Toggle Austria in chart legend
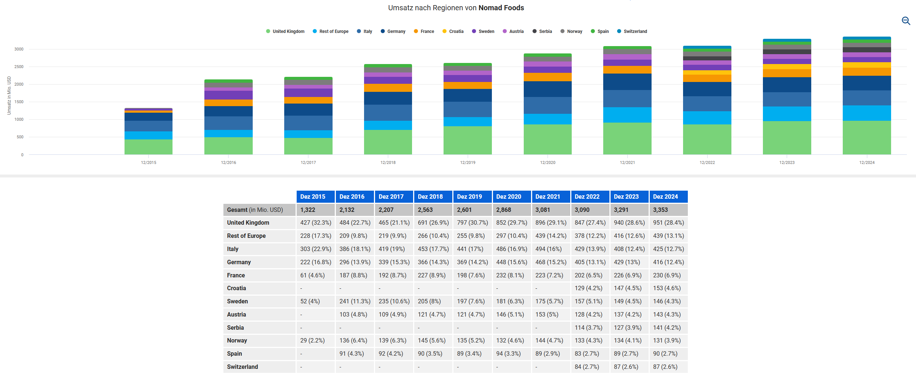 pyautogui.click(x=513, y=31)
